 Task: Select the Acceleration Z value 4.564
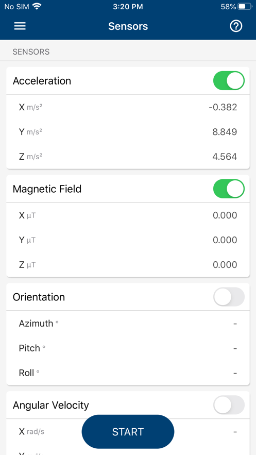pyautogui.click(x=225, y=157)
